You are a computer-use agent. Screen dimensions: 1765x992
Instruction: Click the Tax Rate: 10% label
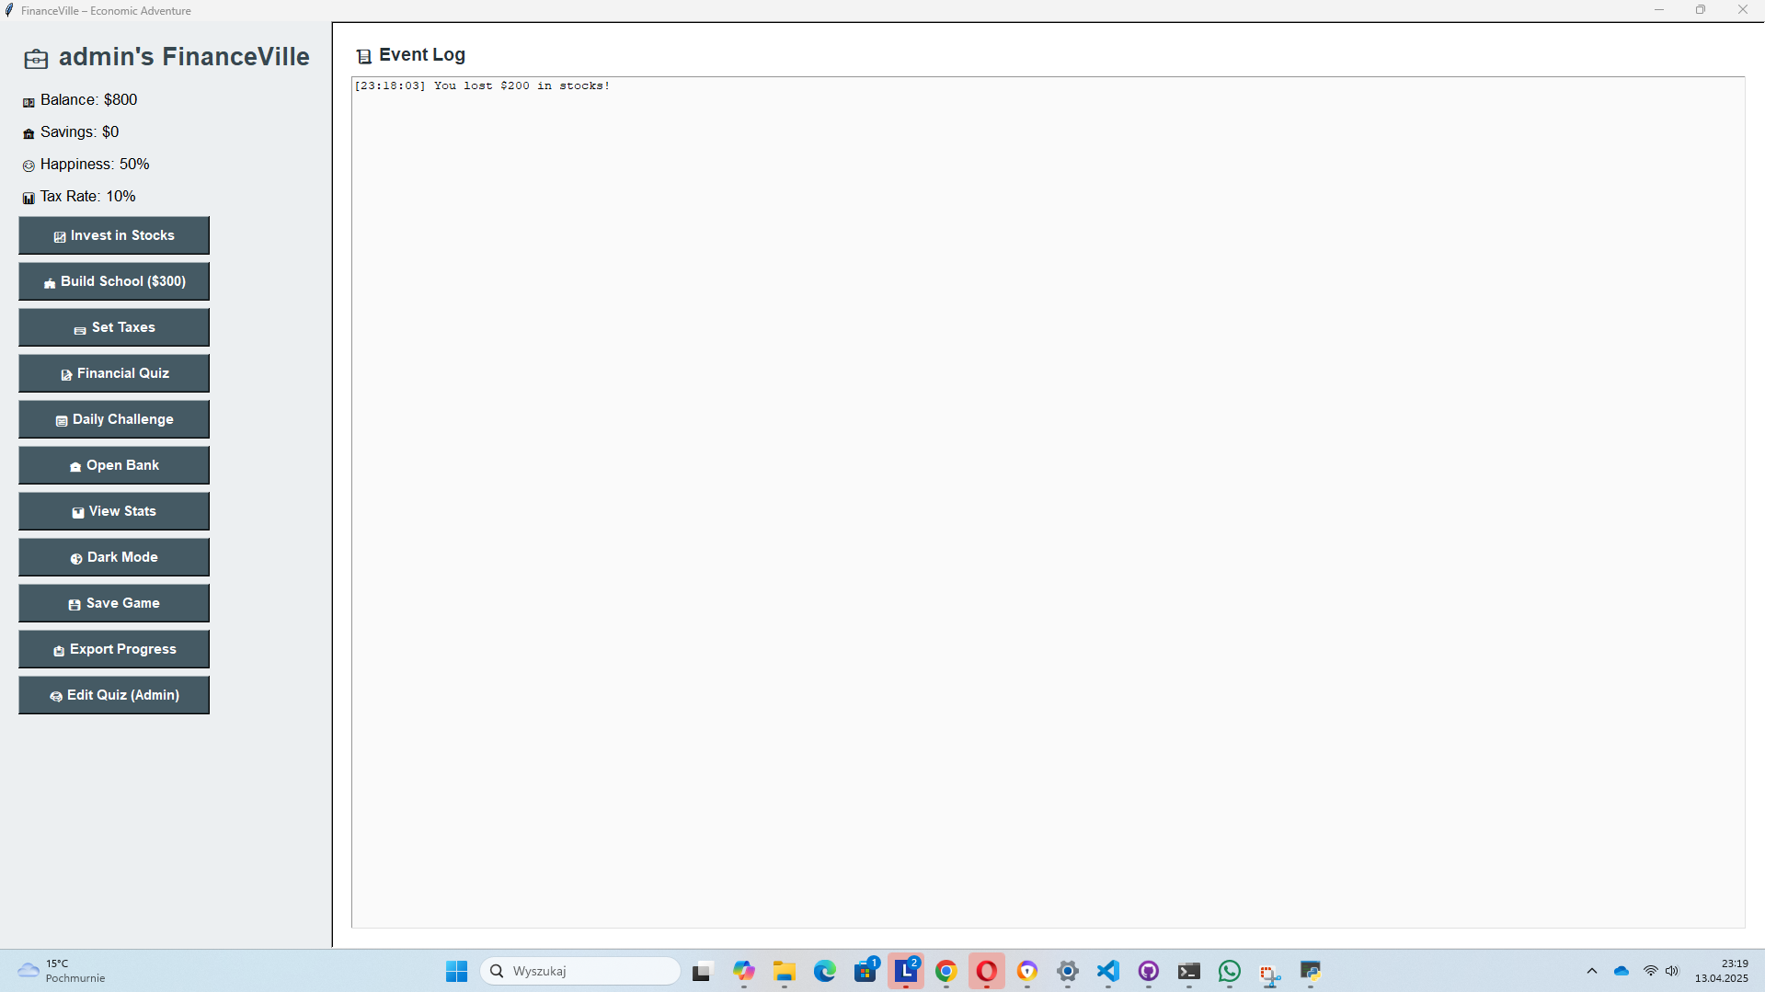tap(87, 197)
